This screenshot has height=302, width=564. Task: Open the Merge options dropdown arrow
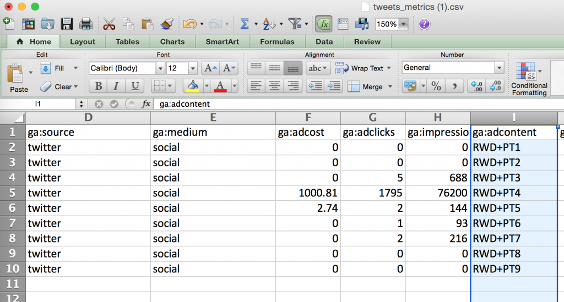click(391, 86)
